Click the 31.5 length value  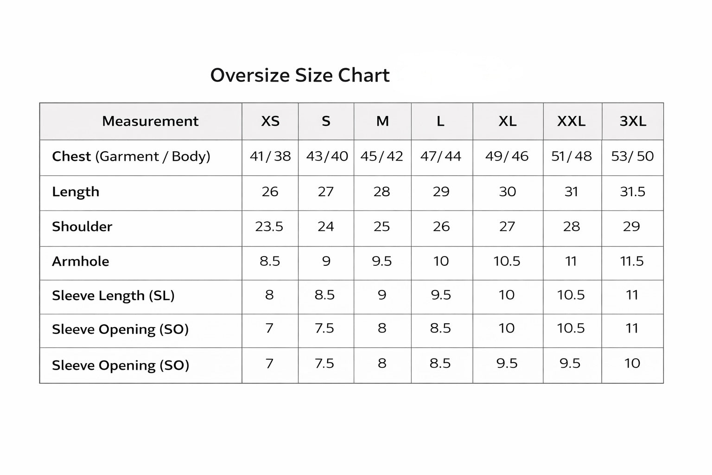point(633,192)
